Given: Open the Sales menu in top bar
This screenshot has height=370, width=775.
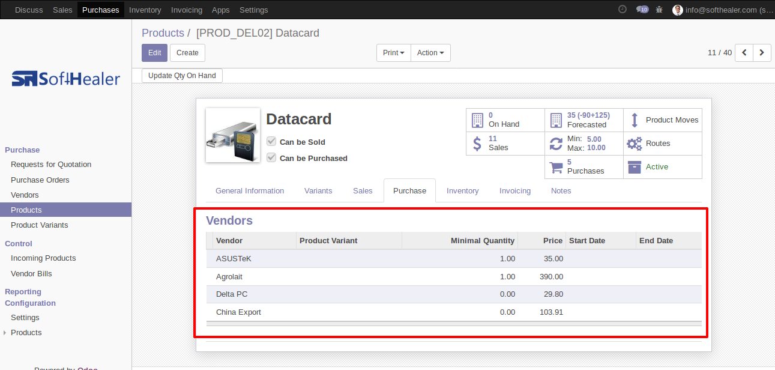Looking at the screenshot, I should pyautogui.click(x=62, y=10).
